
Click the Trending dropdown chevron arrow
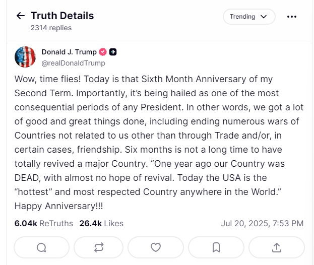click(263, 17)
